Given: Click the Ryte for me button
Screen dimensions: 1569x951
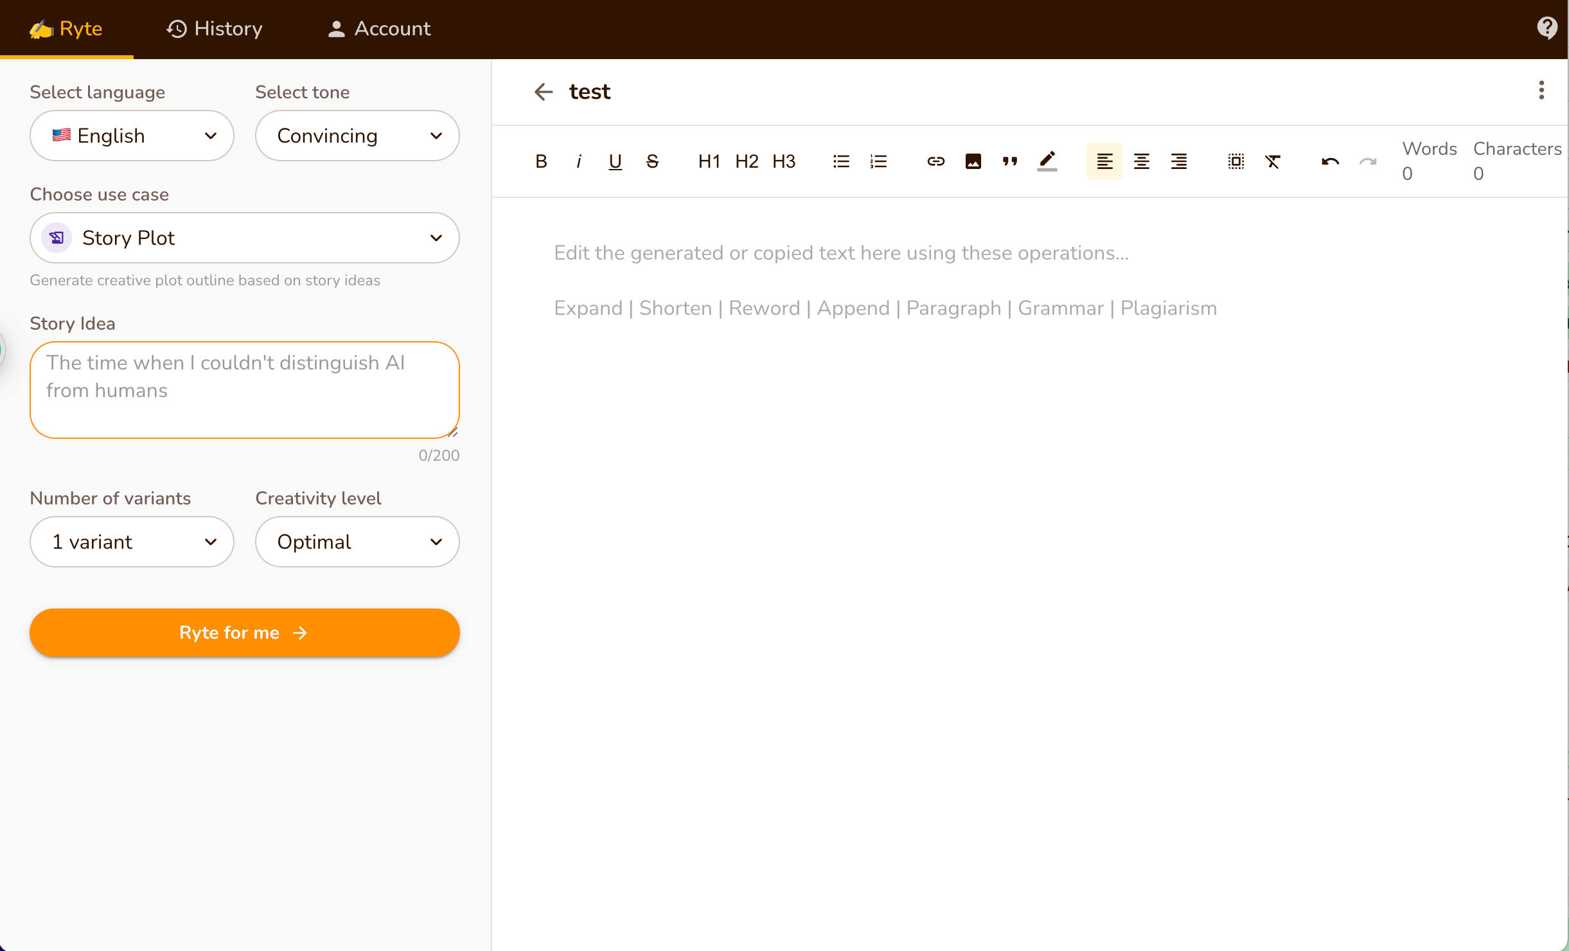Looking at the screenshot, I should [244, 632].
